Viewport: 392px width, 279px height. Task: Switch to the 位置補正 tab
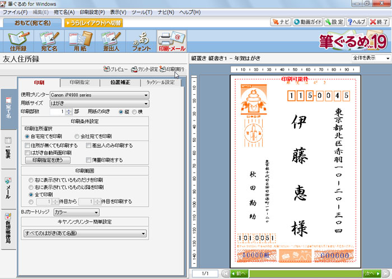[120, 82]
